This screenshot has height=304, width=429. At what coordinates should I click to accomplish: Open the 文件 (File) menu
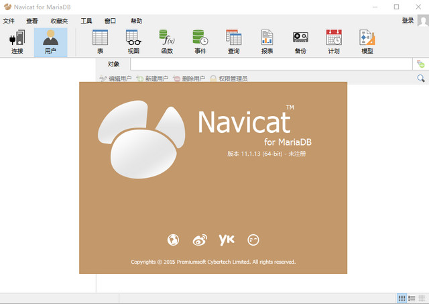pos(9,21)
